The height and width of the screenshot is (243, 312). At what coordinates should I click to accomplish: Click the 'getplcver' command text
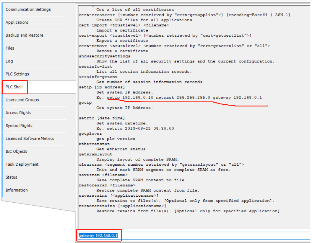(90, 134)
